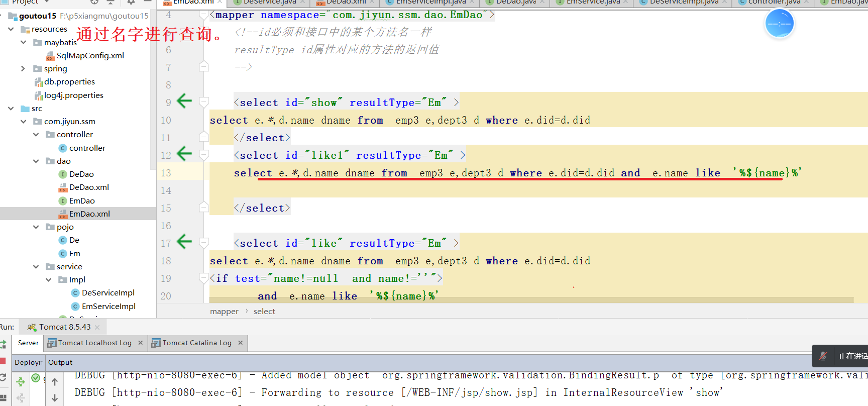Click the Tomcat run configuration icon
This screenshot has width=868, height=406.
tap(32, 327)
